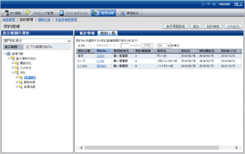245x154 pixels.
Task: Click the 管理対象 building icon
Action: click(x=8, y=54)
